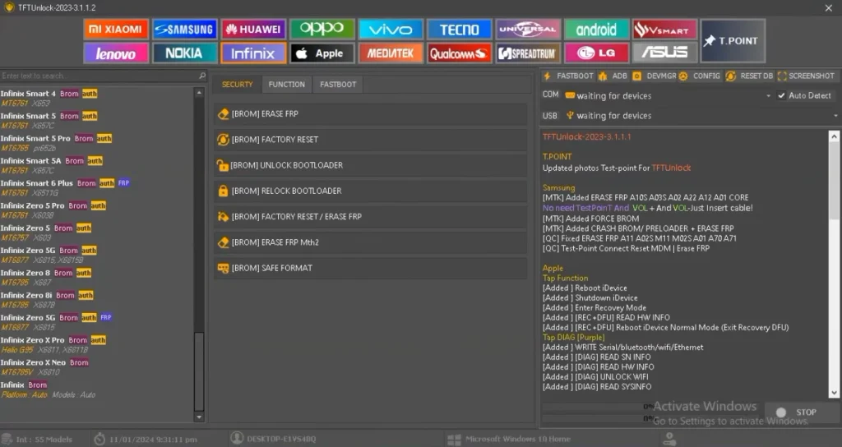Select Infinix Smart 5A model
Viewport: 842px width, 447px height.
(97, 166)
